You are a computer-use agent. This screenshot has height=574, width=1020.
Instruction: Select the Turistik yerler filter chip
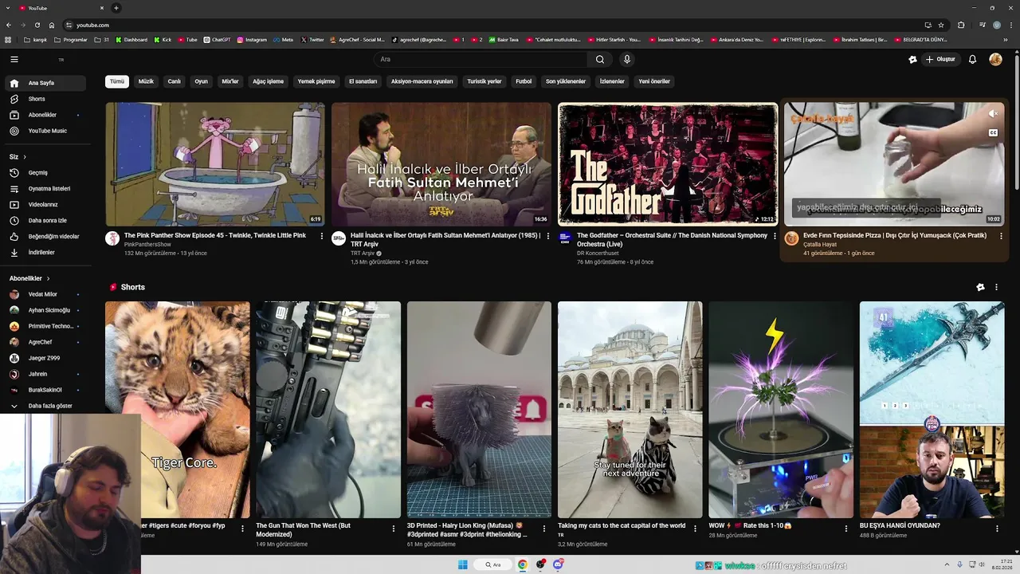484,81
